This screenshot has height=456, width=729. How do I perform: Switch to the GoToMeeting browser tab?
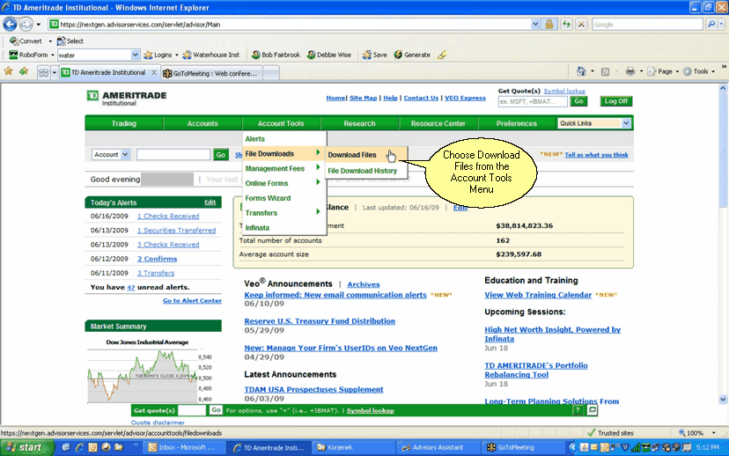point(211,73)
